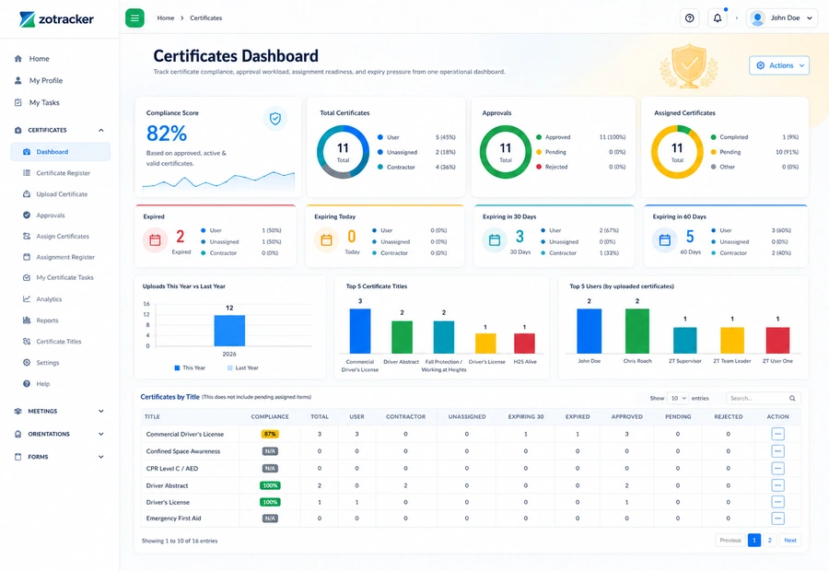Screen dimensions: 829x571
Task: Click the Analytics chart icon
Action: (27, 298)
